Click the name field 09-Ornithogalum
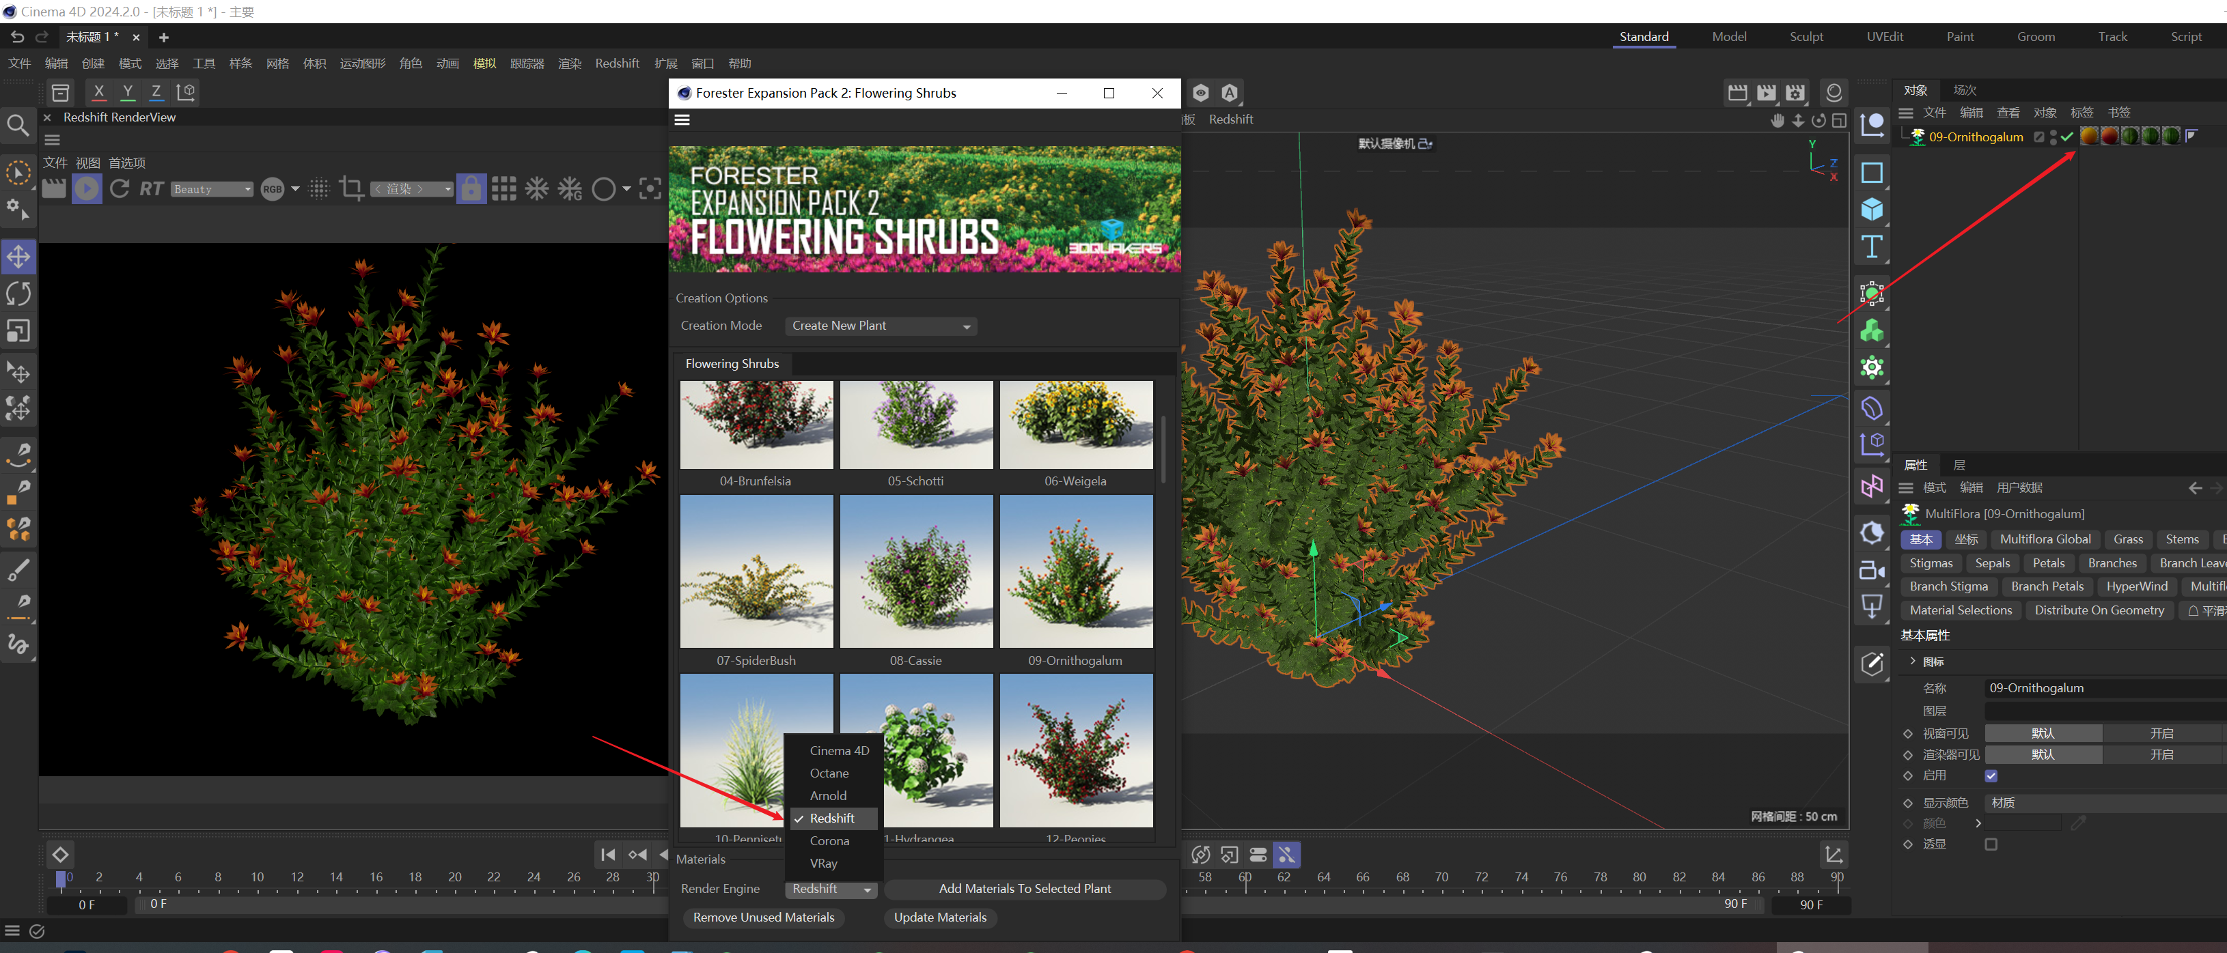The height and width of the screenshot is (953, 2227). point(2105,689)
